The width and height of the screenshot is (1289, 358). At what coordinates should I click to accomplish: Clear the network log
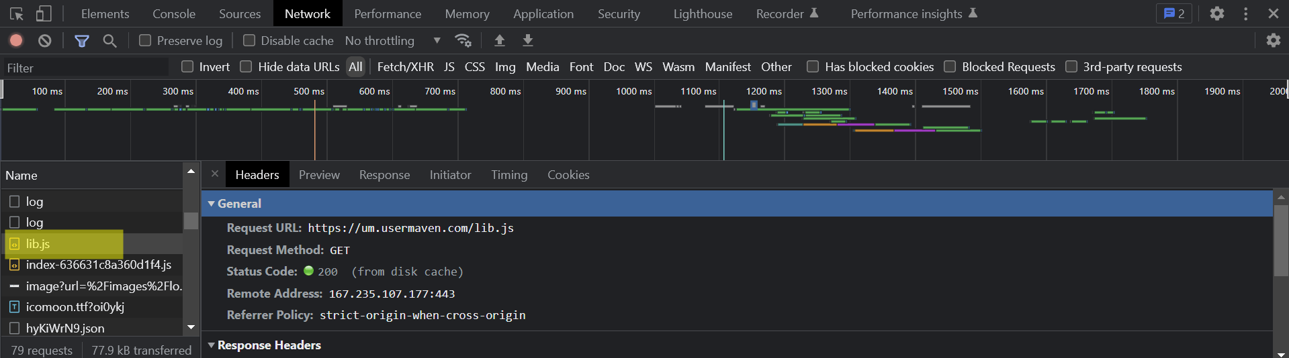(45, 41)
